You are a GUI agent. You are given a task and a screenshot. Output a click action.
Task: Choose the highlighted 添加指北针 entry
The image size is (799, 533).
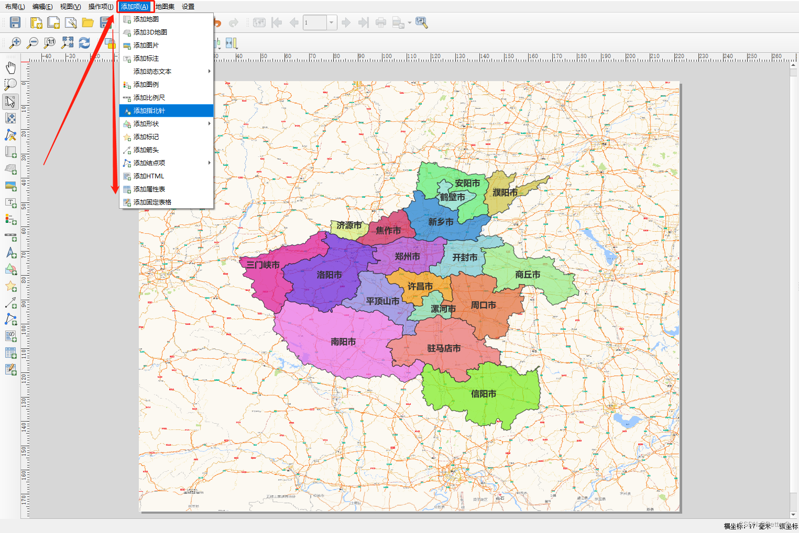point(166,110)
